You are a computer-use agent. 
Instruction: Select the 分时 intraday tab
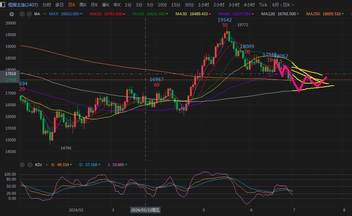point(46,5)
